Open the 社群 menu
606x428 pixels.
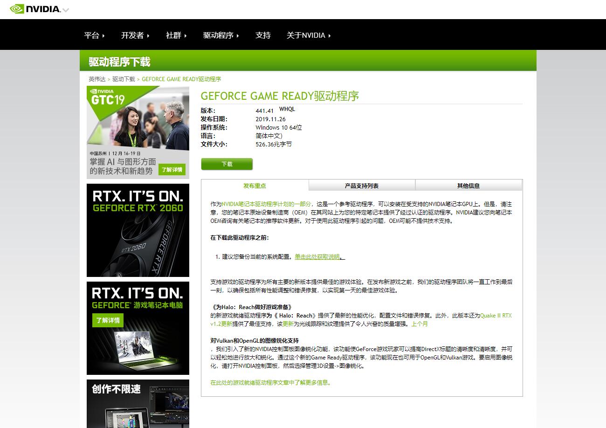(176, 35)
